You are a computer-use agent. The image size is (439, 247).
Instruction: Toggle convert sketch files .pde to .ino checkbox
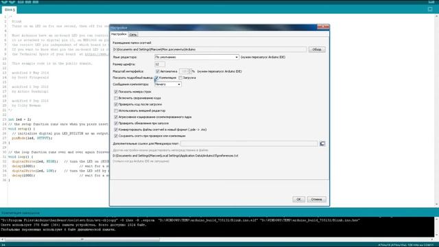click(116, 130)
